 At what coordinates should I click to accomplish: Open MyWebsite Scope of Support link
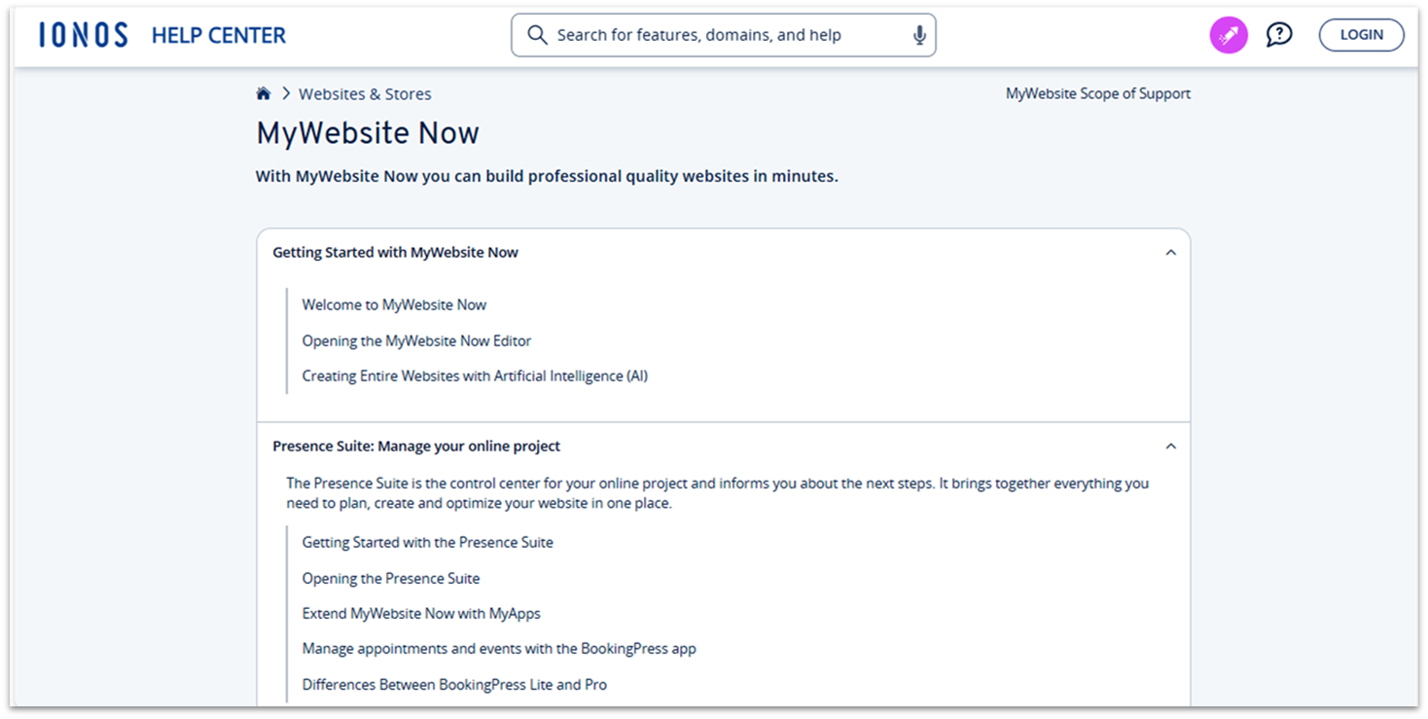click(1098, 93)
